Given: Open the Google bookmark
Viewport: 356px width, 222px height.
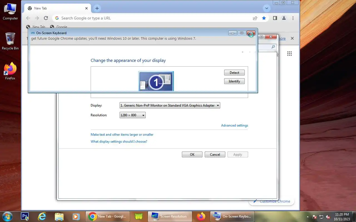Looking at the screenshot, I should [59, 27].
